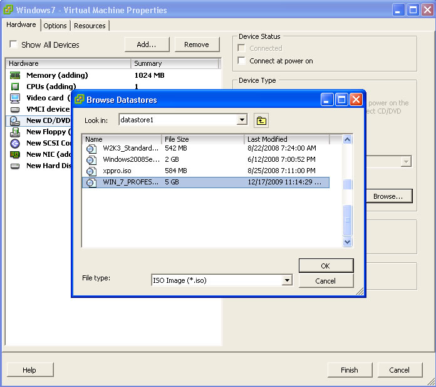This screenshot has height=387, width=436.
Task: Open the File type ISO Image dropdown
Action: click(287, 280)
